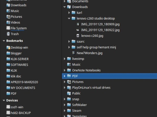Select the OneNote Notebooks folder
This screenshot has height=117, width=157.
click(86, 70)
